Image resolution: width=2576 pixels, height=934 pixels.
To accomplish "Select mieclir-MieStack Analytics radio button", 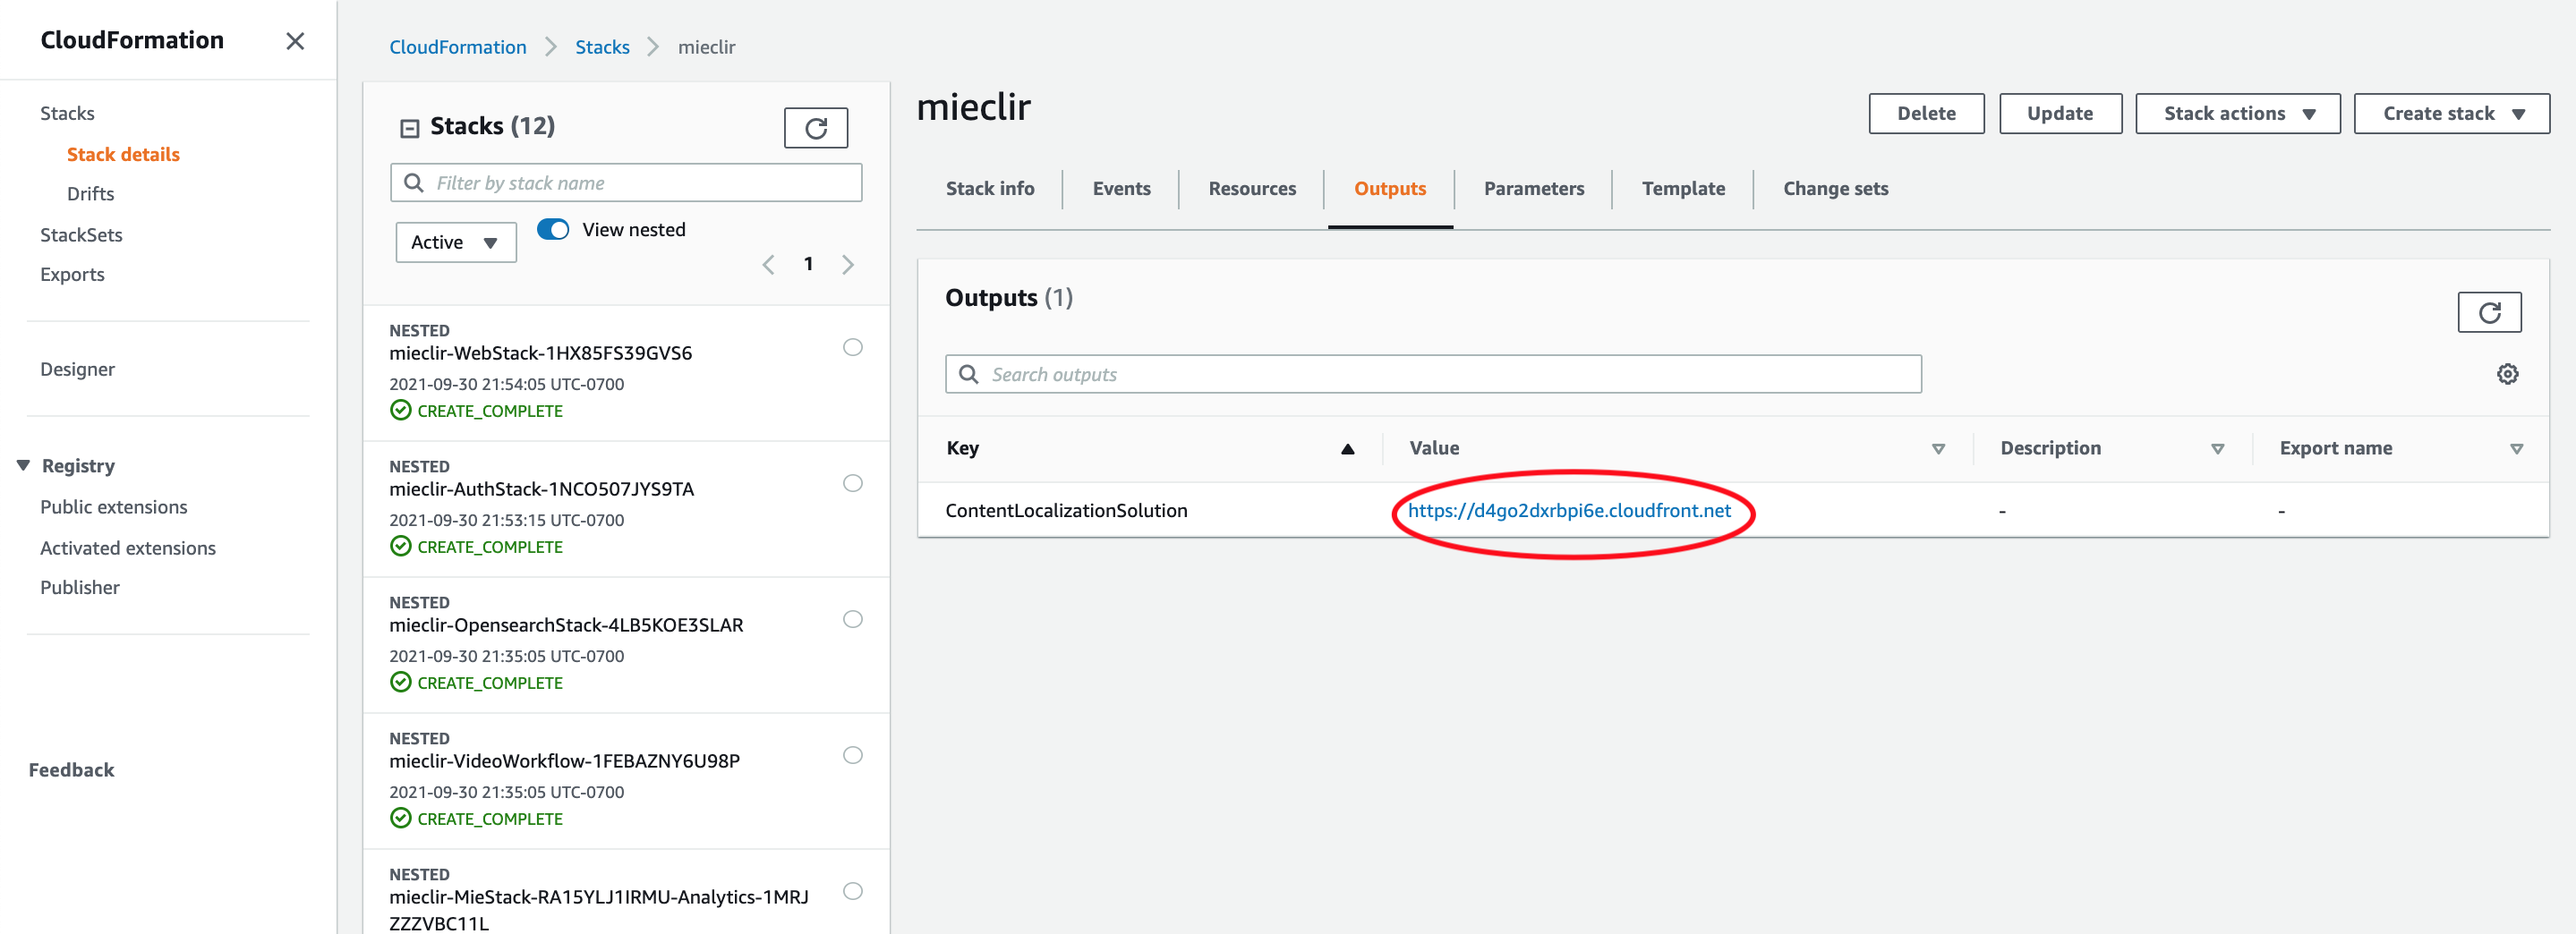I will (852, 891).
